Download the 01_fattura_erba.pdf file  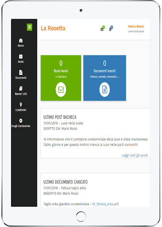[105, 204]
